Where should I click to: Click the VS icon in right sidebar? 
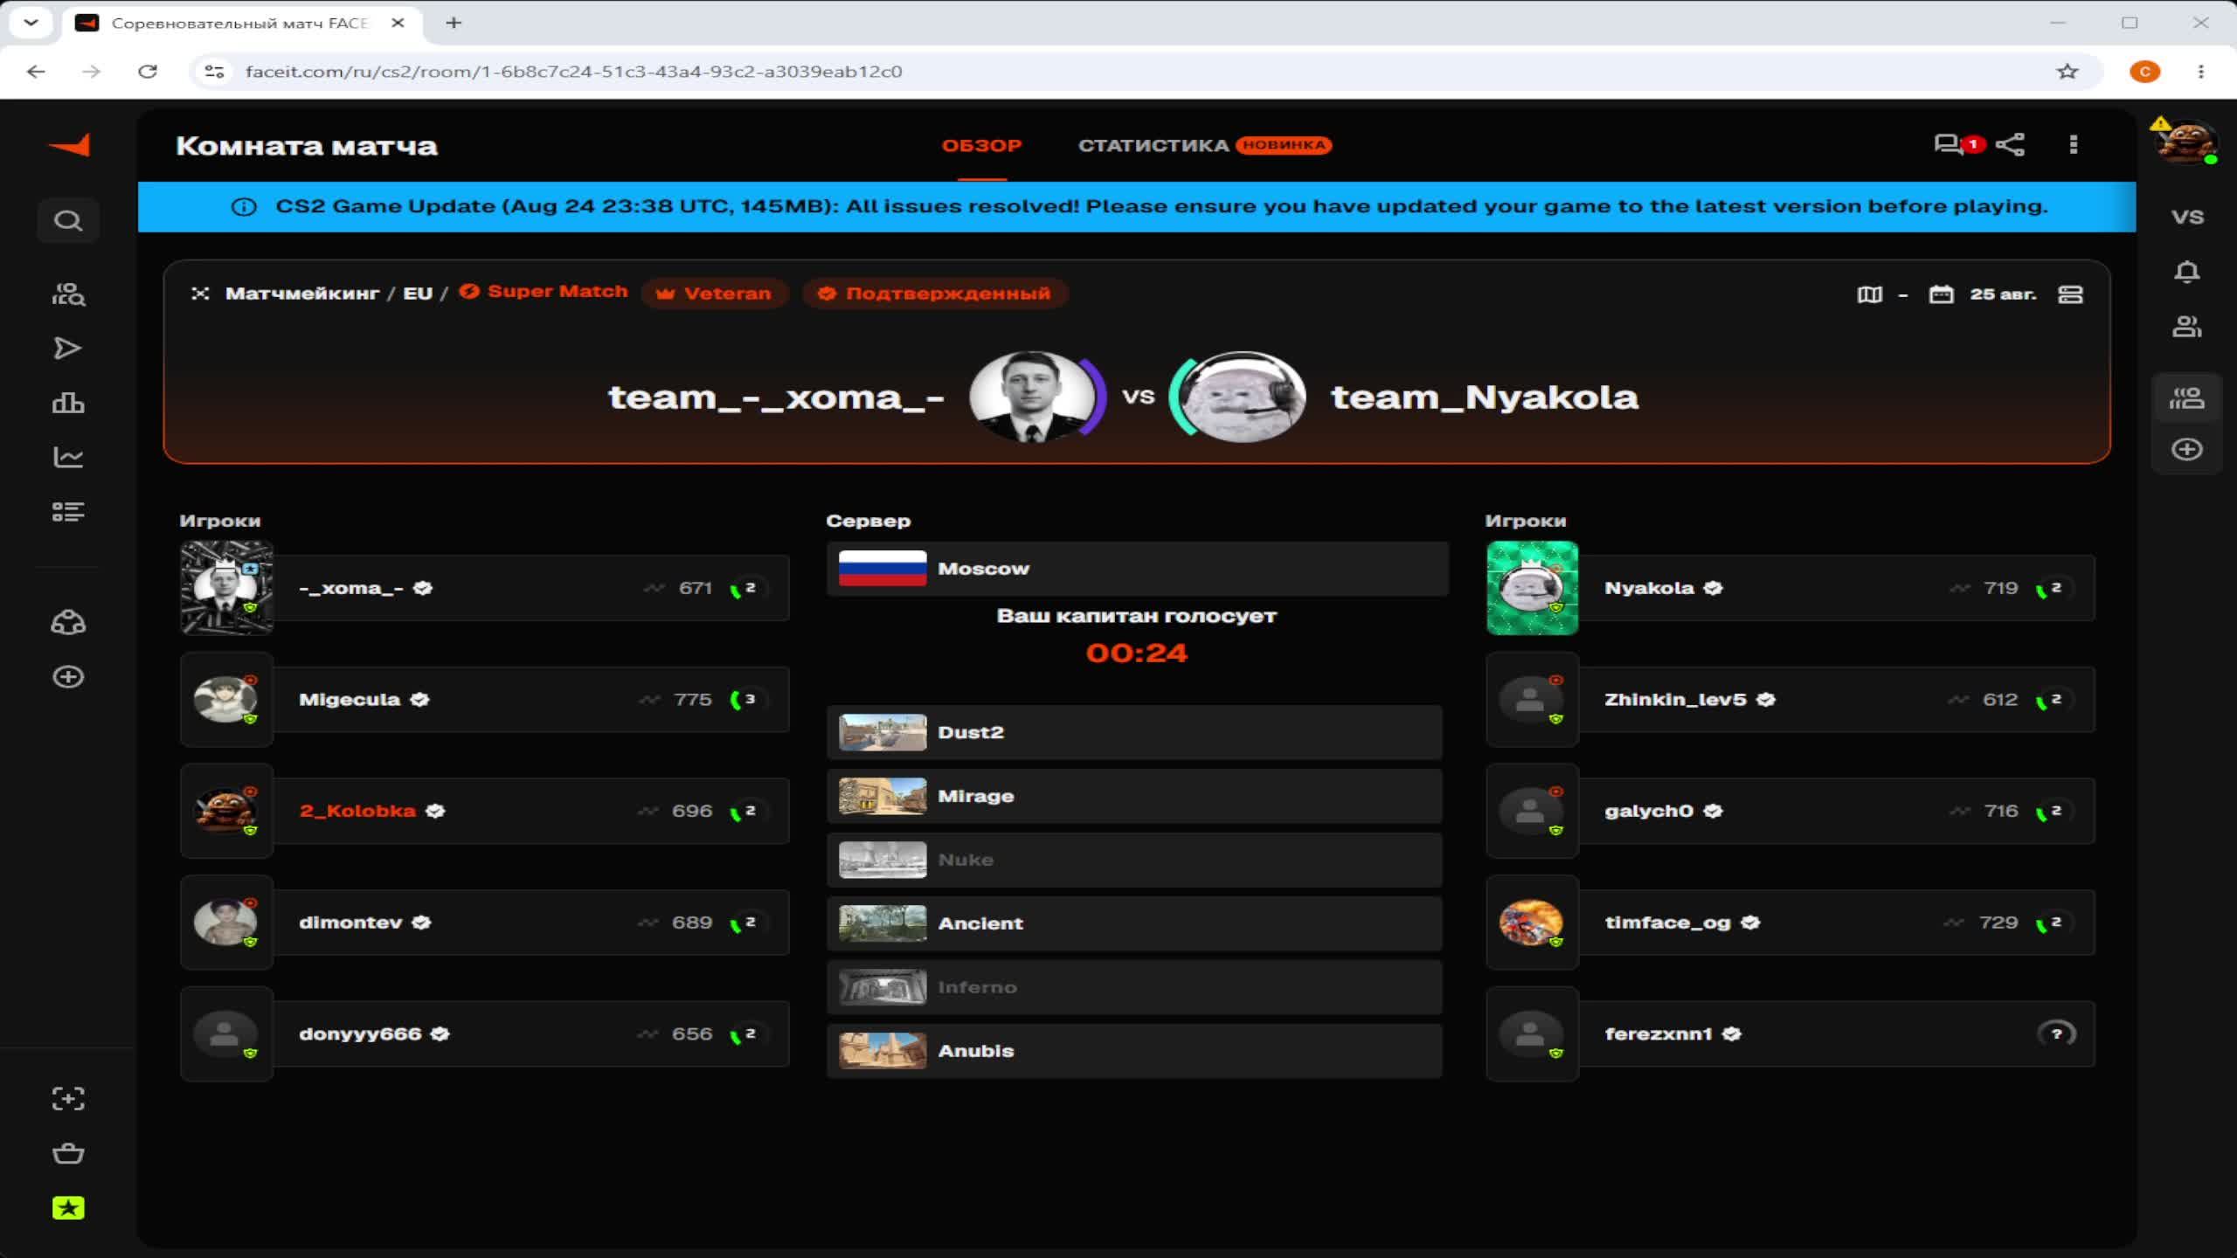tap(2187, 217)
